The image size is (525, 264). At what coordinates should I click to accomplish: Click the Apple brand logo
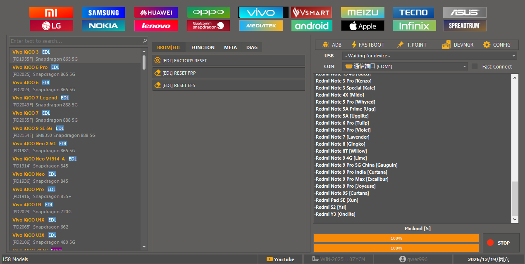[x=363, y=26]
